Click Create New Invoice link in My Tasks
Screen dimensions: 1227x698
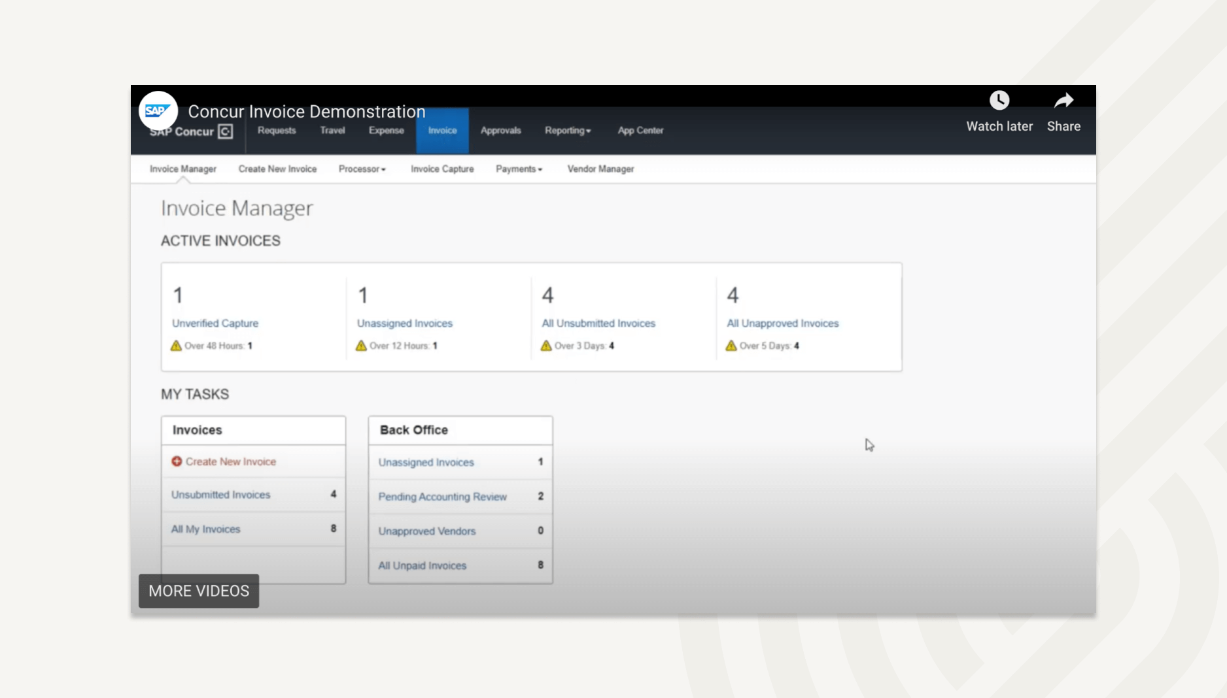[x=231, y=461]
